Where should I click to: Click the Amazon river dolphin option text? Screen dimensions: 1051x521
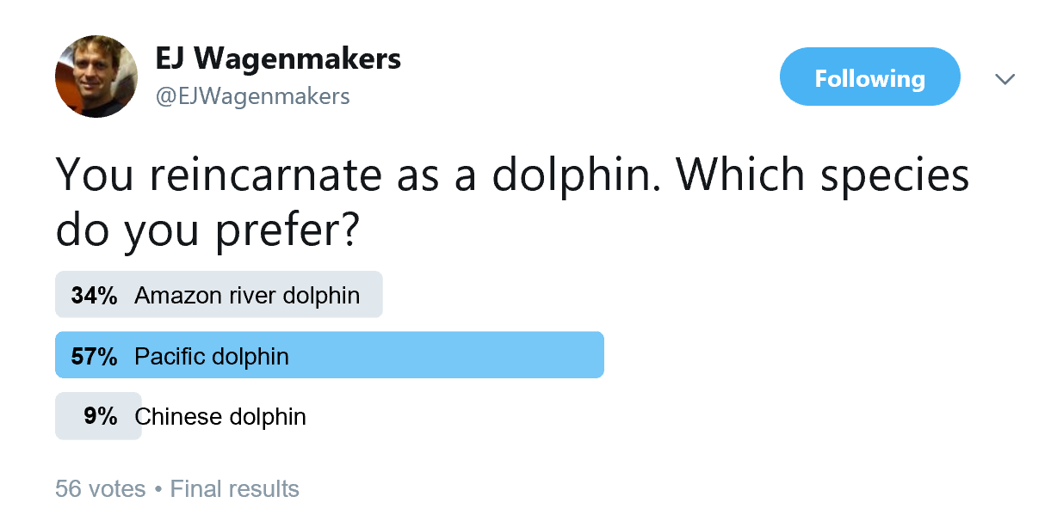click(247, 296)
